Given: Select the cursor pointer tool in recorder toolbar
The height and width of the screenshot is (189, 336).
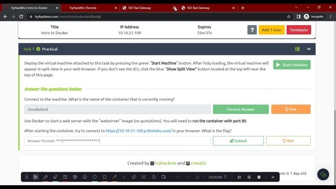Looking at the screenshot, I should tap(36, 177).
